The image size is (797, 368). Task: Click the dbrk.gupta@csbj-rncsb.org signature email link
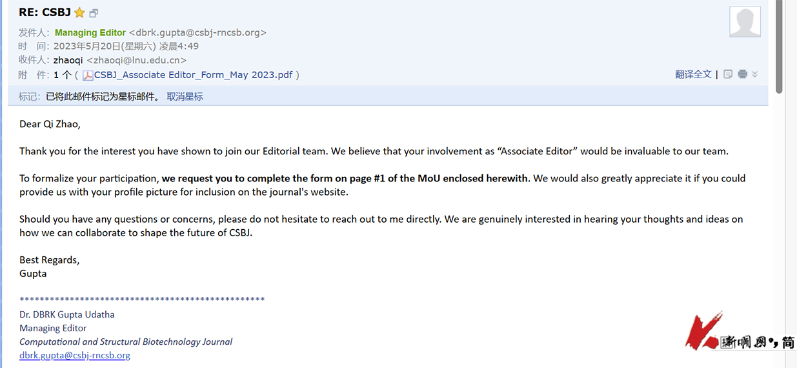75,355
